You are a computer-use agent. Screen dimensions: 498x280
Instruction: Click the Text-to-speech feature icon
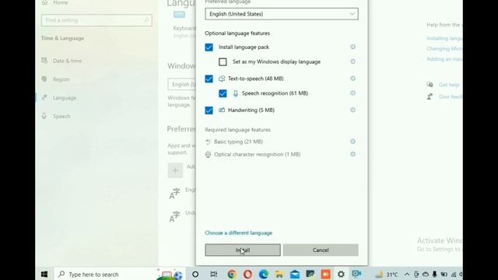(222, 79)
